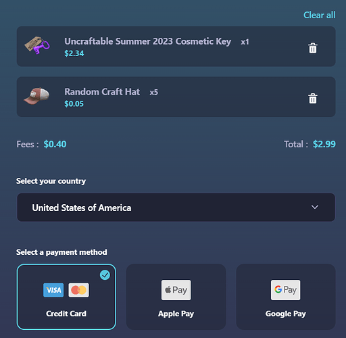
Task: Click the total price $2.99
Action: coord(324,144)
